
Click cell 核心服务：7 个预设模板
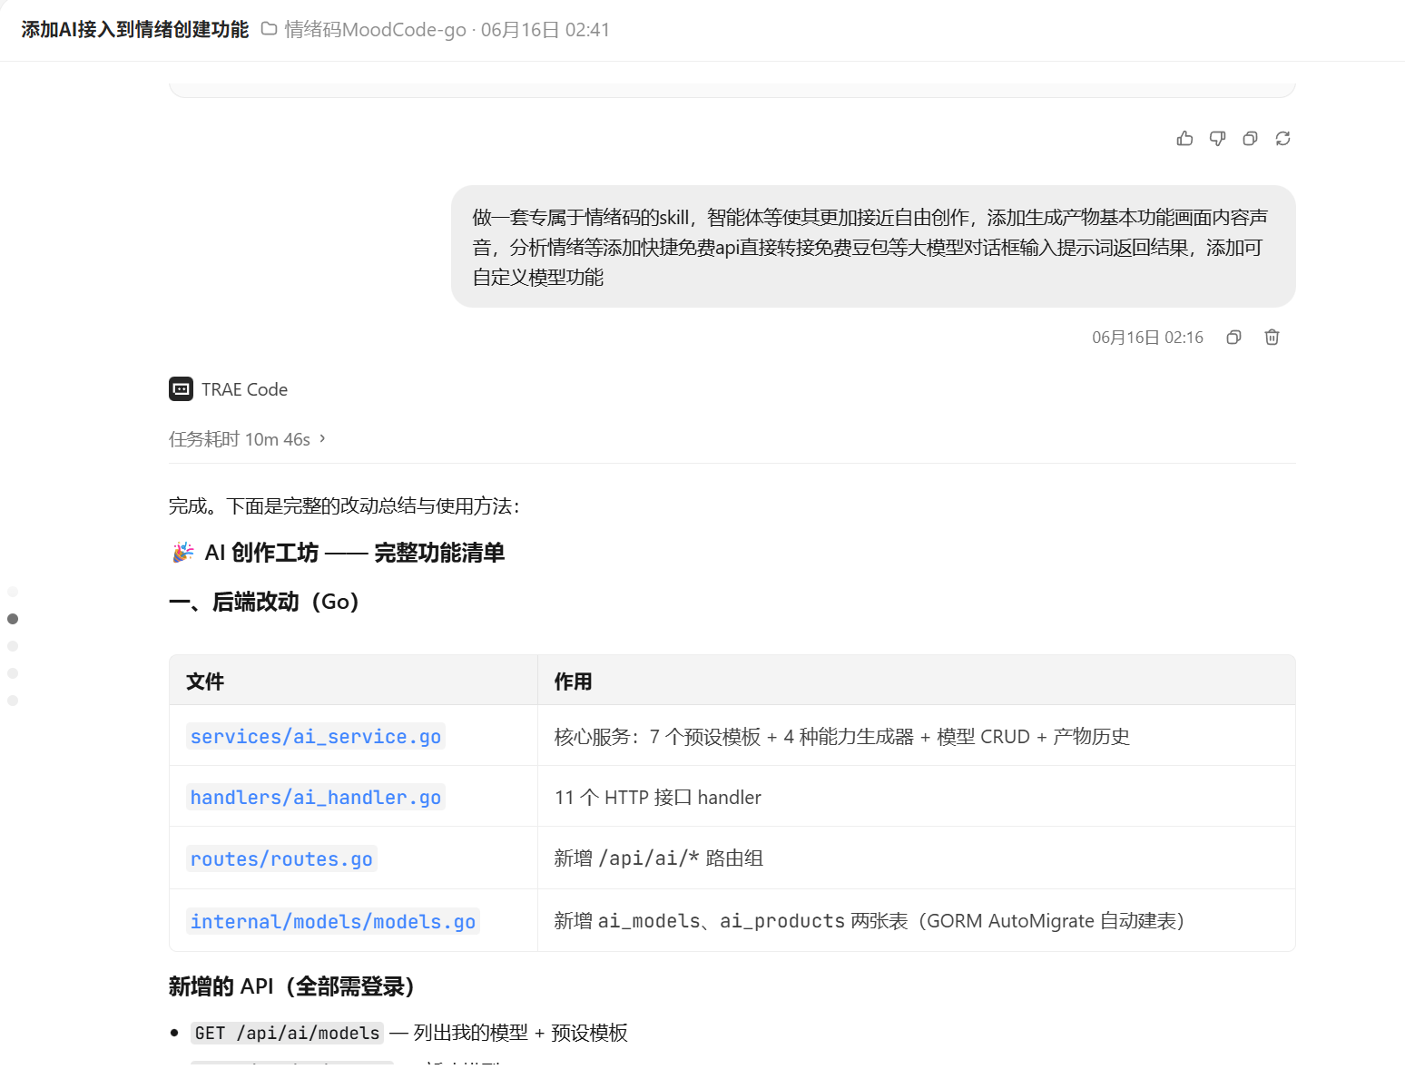917,736
